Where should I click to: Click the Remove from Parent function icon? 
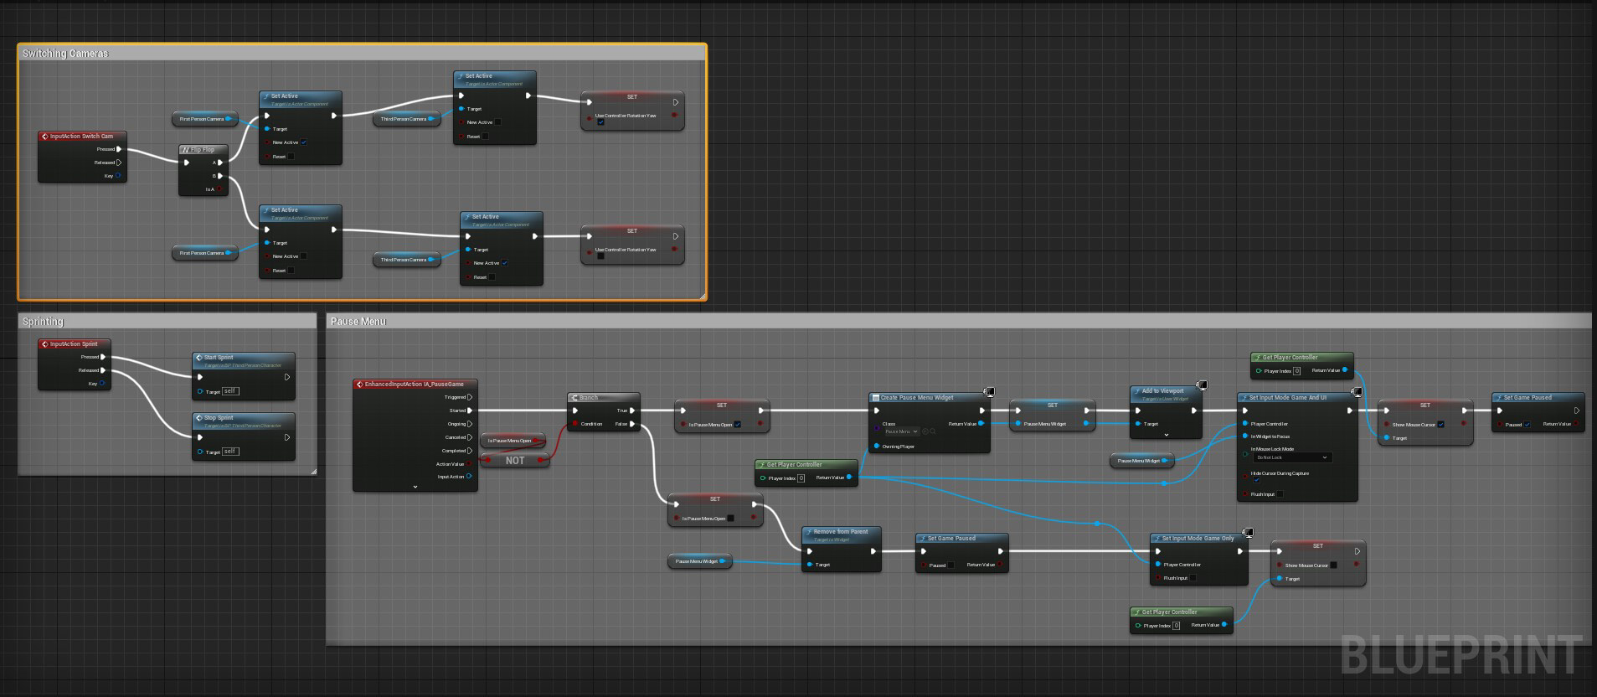(x=809, y=532)
